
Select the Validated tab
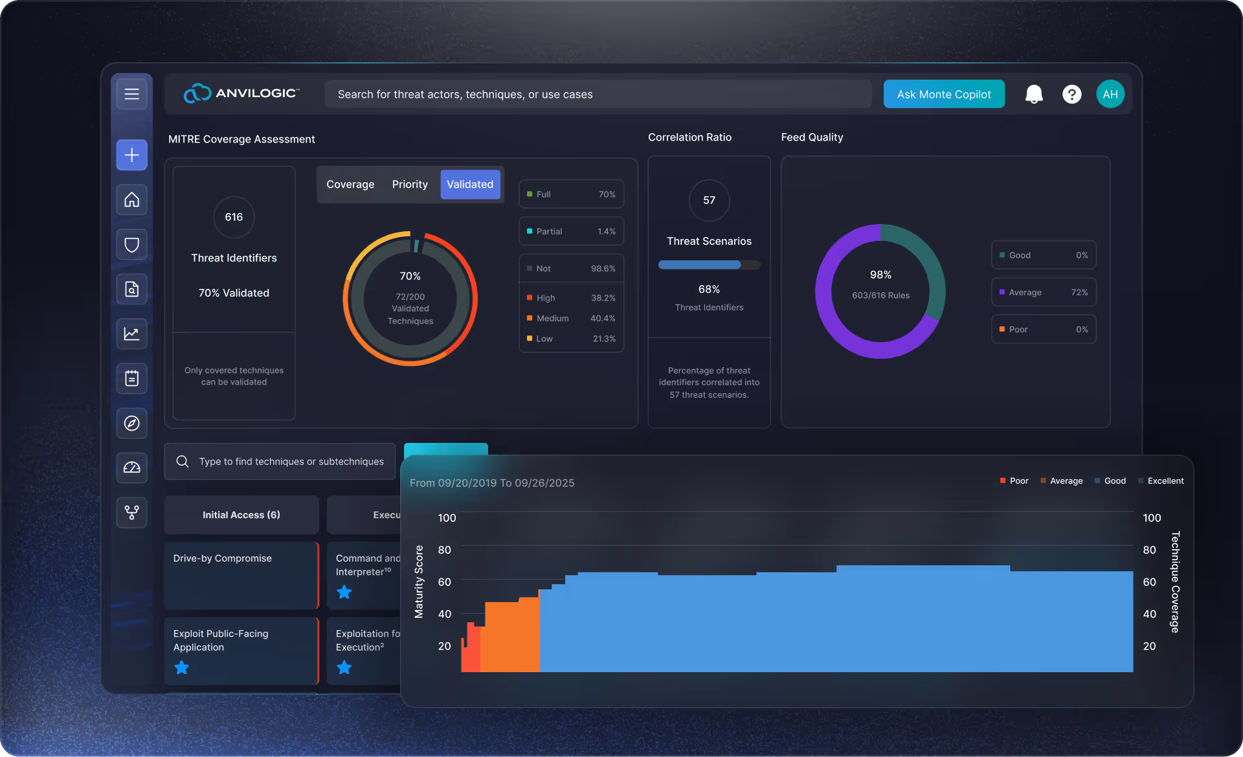(x=470, y=185)
